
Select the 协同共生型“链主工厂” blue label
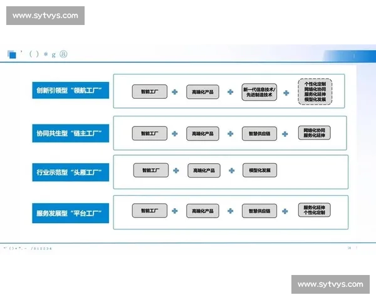[x=71, y=132]
